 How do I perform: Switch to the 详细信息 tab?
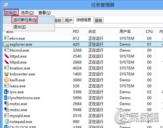click(x=83, y=20)
